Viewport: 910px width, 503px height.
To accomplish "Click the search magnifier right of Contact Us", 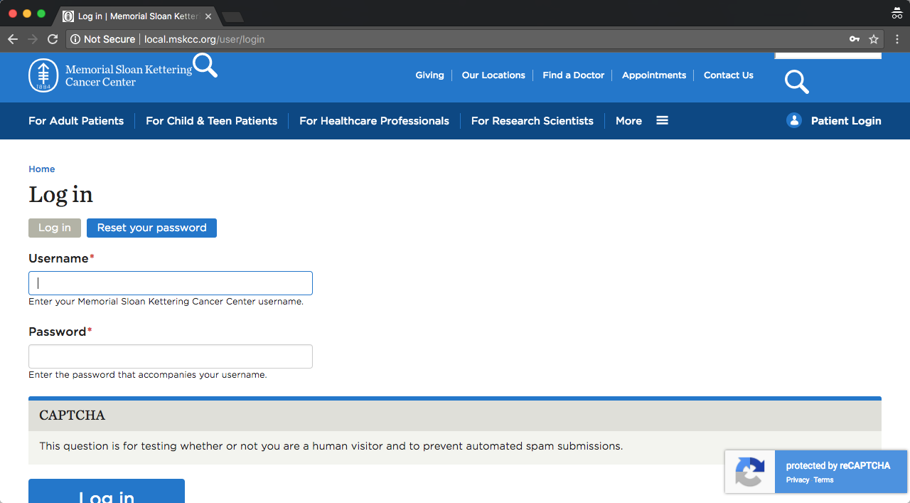I will click(796, 82).
